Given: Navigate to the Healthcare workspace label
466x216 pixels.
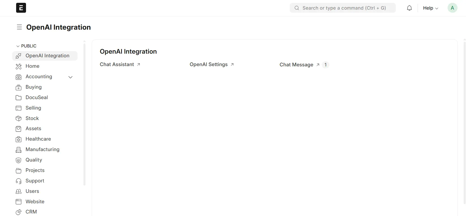Looking at the screenshot, I should (x=38, y=139).
